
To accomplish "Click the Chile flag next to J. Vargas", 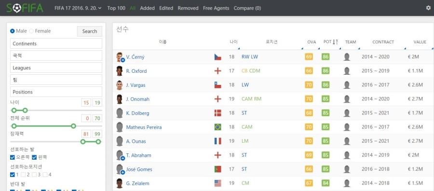I will [218, 85].
